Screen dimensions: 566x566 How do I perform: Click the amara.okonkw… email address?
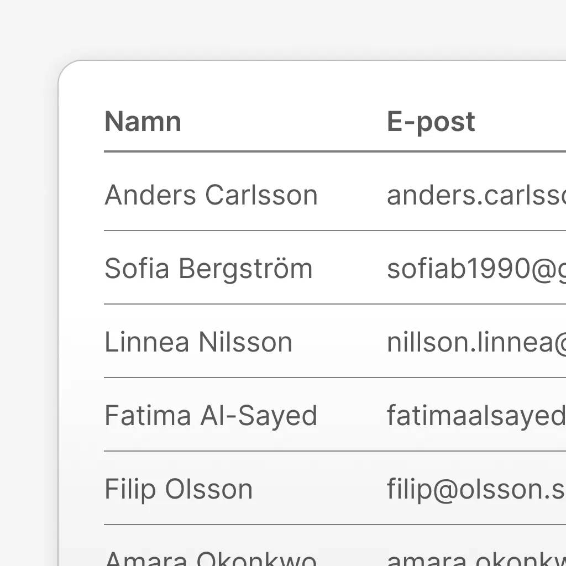[x=475, y=558]
